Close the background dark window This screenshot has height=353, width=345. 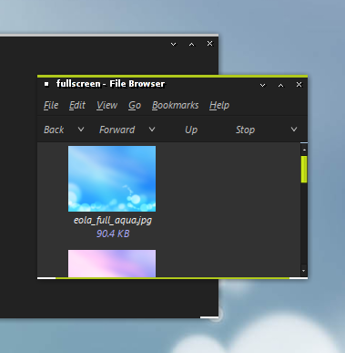point(209,44)
